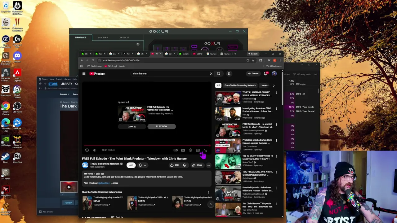Open the Walkthrough bookmarks folder
The image size is (397, 223).
95,66
